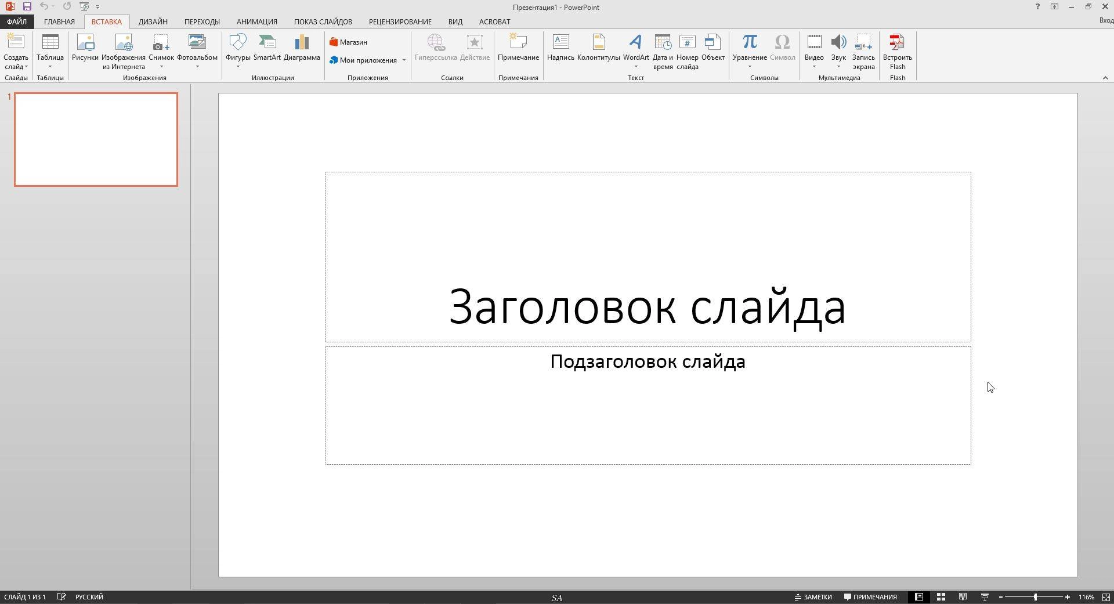Insert a SmartArt graphic
The image size is (1114, 604).
click(x=267, y=48)
